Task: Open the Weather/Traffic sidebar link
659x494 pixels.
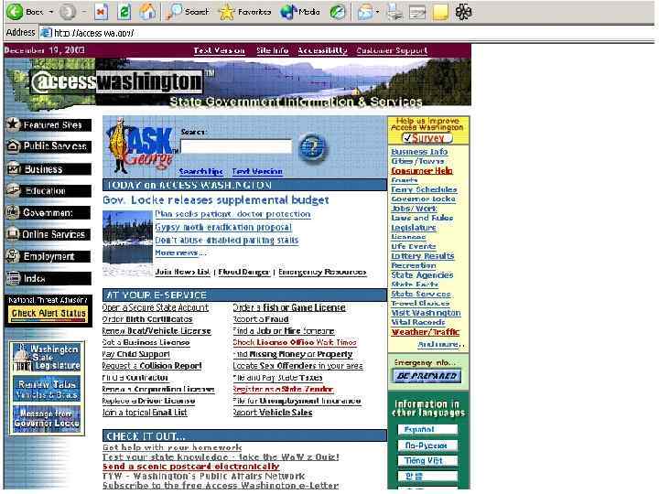Action: coord(426,332)
